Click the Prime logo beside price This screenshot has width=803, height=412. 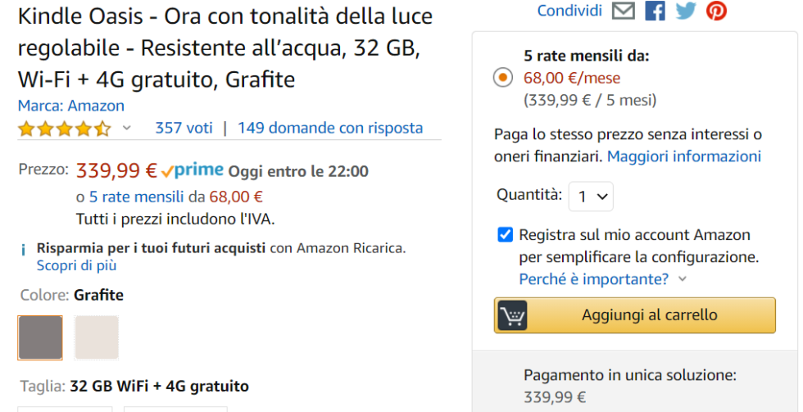tap(193, 170)
